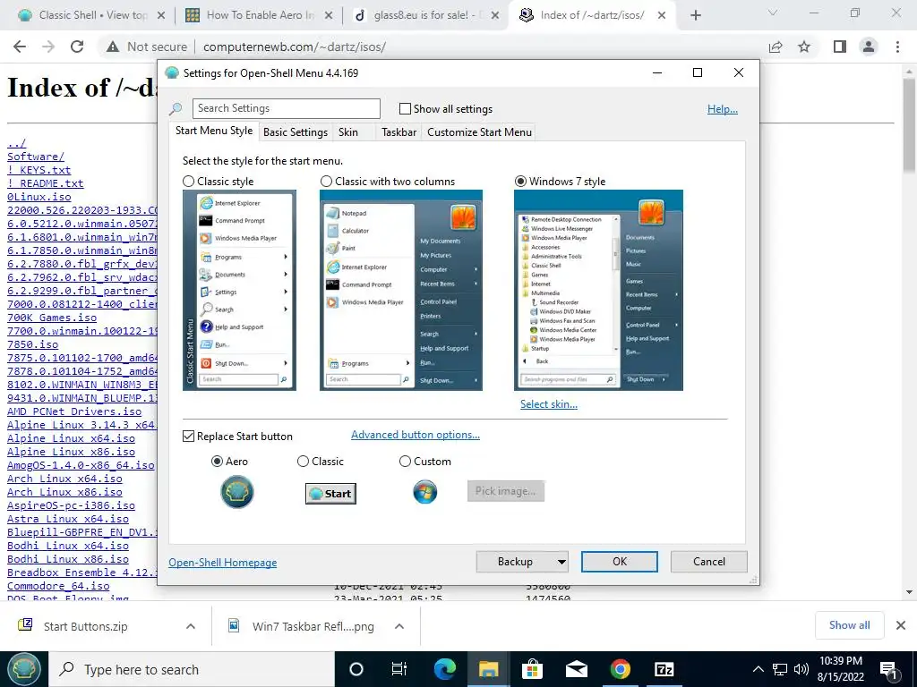Select Classic with two columns option
The height and width of the screenshot is (687, 917).
326,182
